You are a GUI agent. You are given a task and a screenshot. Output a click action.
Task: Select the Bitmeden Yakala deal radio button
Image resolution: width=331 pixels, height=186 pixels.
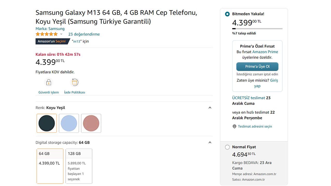(227, 14)
